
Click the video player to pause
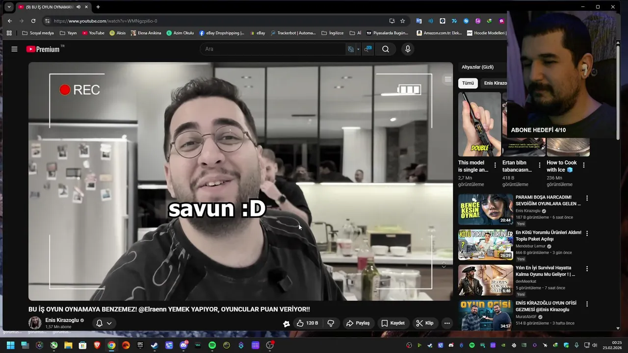click(x=240, y=181)
